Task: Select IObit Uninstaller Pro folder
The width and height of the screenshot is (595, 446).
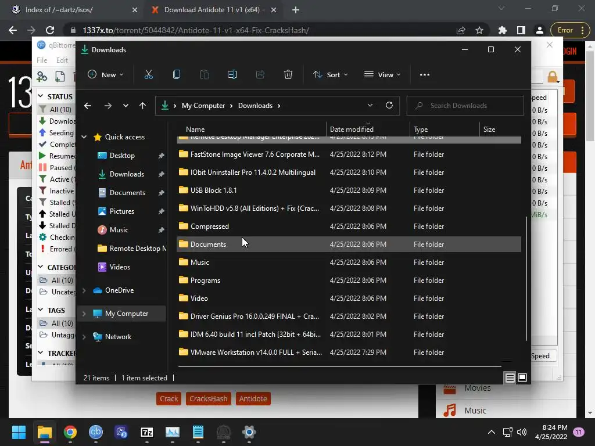Action: pyautogui.click(x=349, y=172)
